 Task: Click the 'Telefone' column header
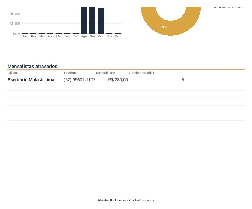coord(70,73)
